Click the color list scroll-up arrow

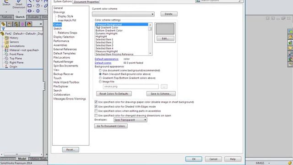click(x=150, y=25)
